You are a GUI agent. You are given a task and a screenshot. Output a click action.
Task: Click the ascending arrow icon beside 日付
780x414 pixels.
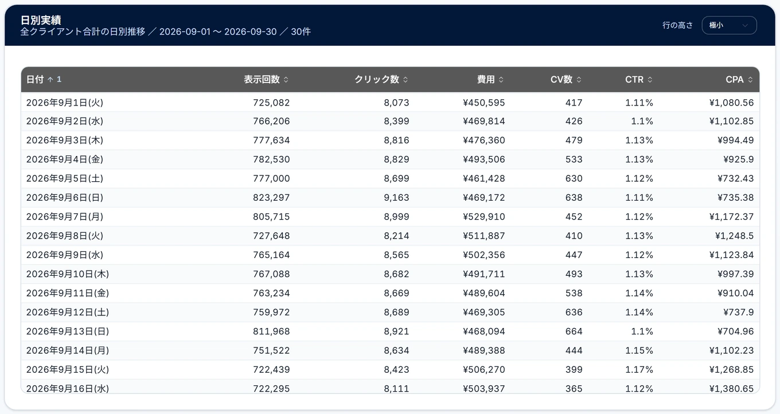(x=50, y=80)
